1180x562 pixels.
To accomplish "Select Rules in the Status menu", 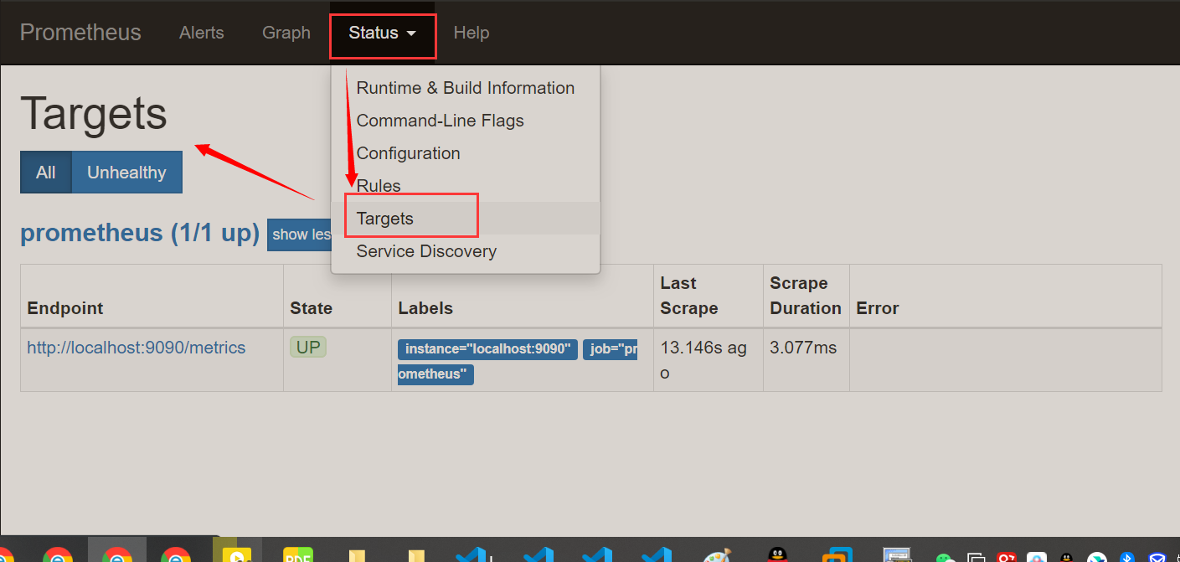I will coord(466,186).
